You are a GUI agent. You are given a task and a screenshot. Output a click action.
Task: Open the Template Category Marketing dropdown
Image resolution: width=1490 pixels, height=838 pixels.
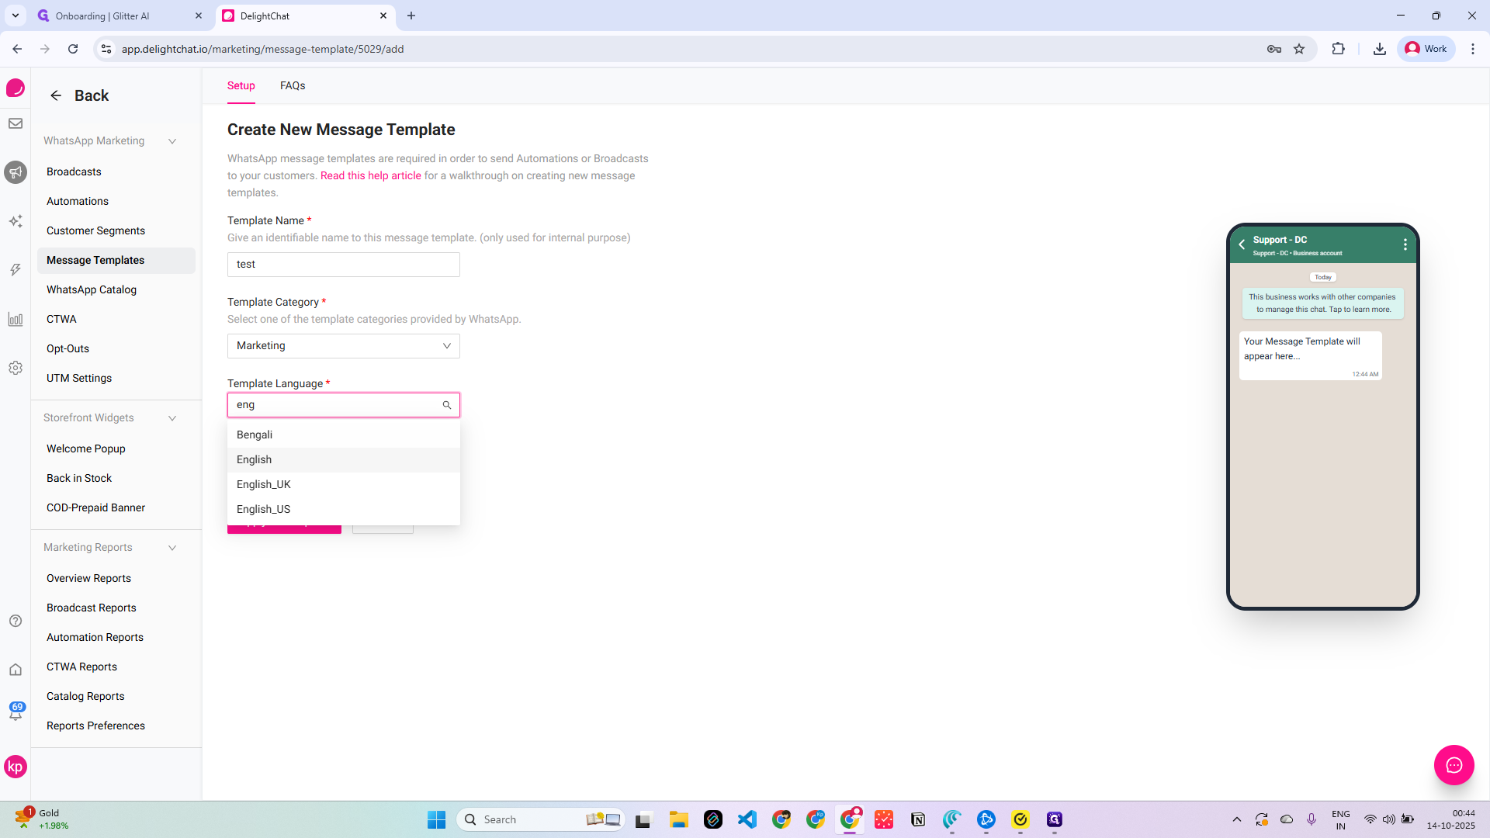343,346
